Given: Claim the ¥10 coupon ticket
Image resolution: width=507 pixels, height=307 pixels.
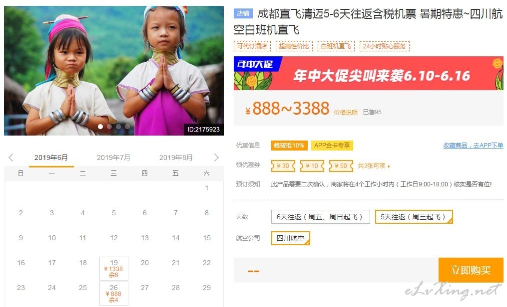Looking at the screenshot, I should 312,166.
